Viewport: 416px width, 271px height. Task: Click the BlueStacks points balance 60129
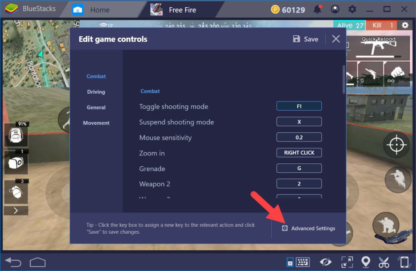289,9
